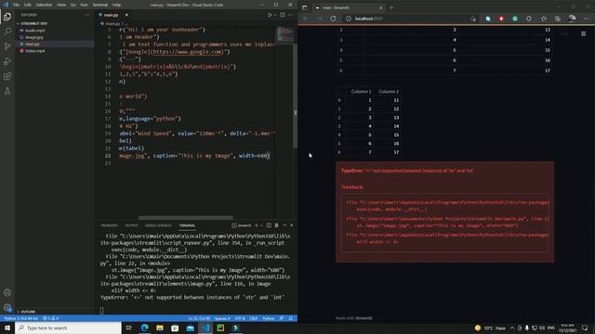Click the code minimap preview
This screenshot has width=595, height=334.
tap(285, 35)
